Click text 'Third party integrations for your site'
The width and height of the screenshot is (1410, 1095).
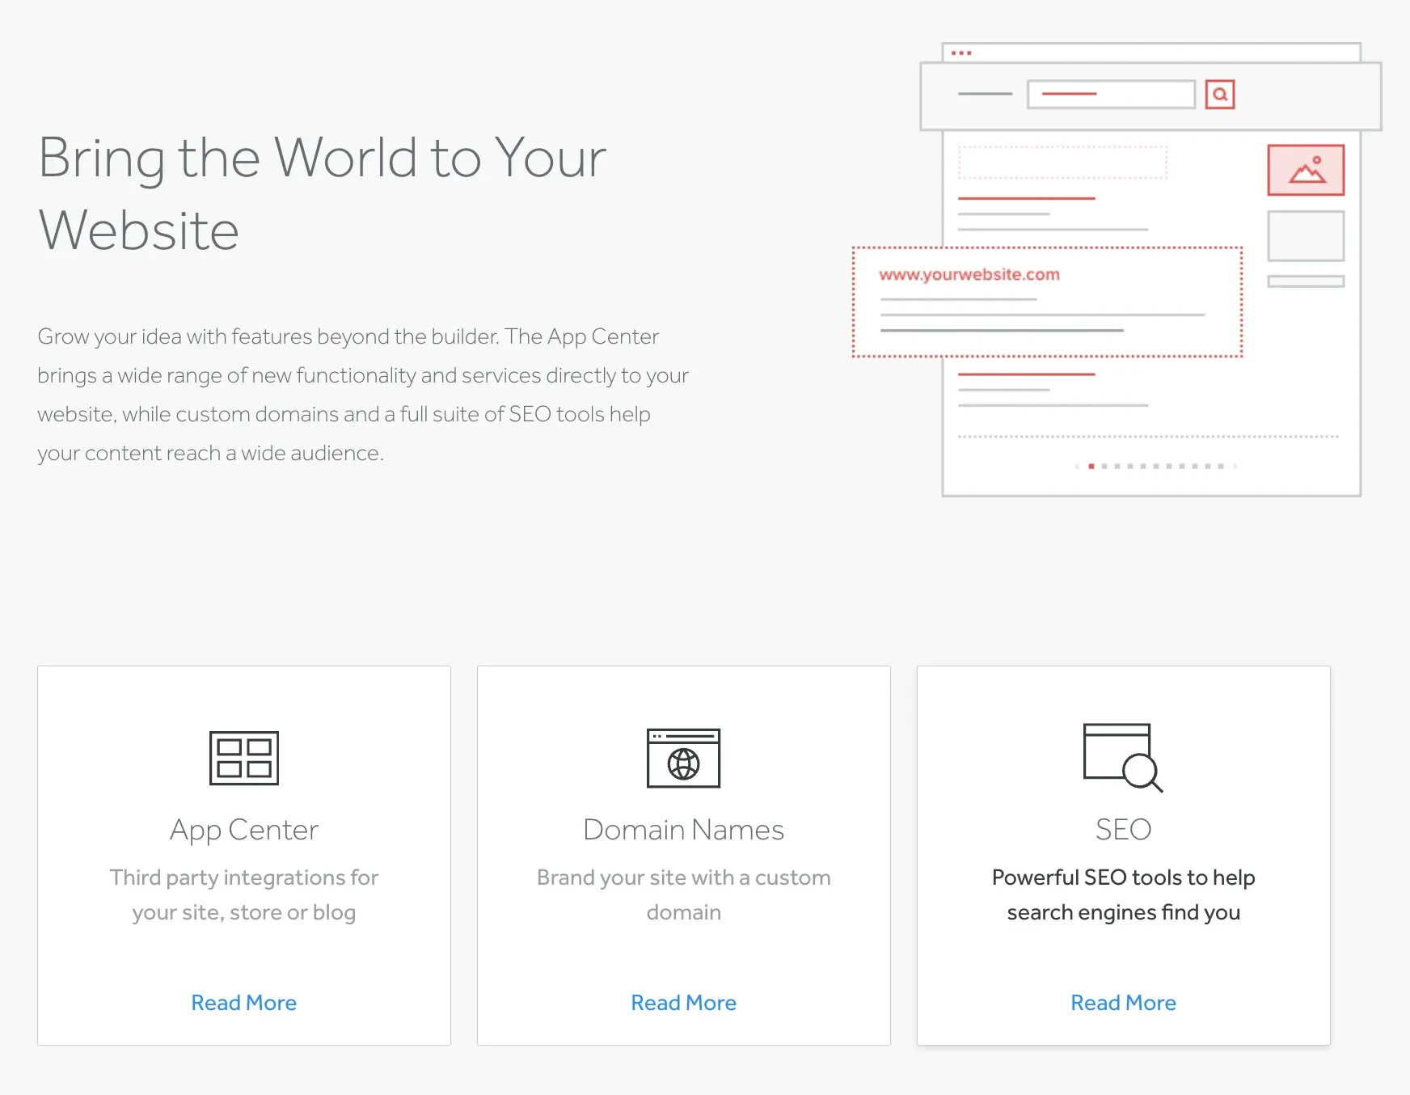click(244, 894)
